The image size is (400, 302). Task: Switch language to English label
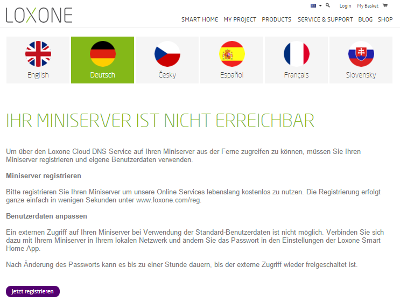pyautogui.click(x=38, y=75)
